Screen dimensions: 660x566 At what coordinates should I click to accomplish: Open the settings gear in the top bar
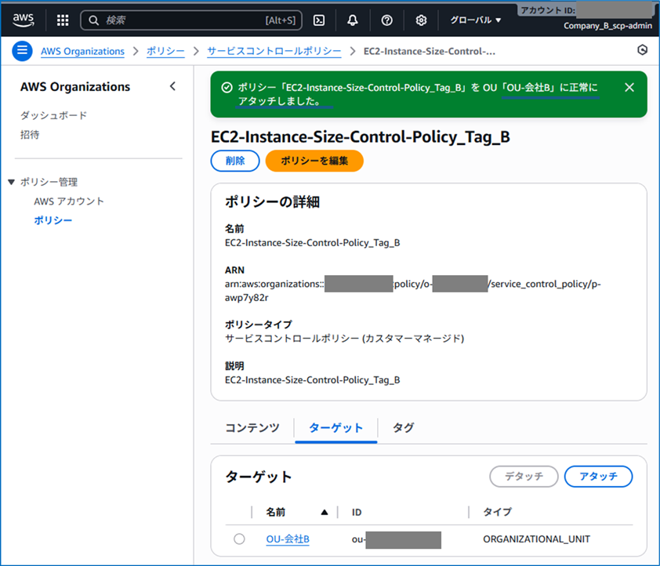(x=421, y=20)
